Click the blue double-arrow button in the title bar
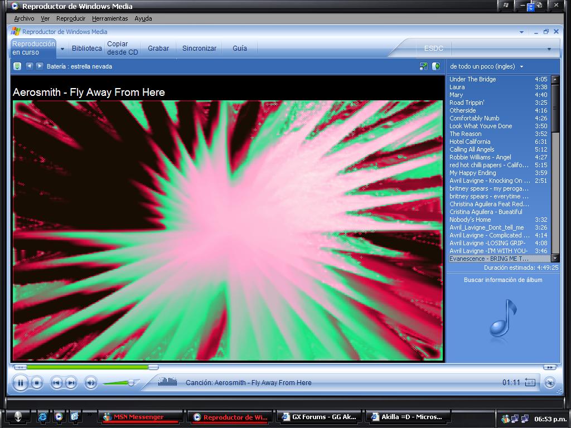571x428 pixels. tap(531, 7)
